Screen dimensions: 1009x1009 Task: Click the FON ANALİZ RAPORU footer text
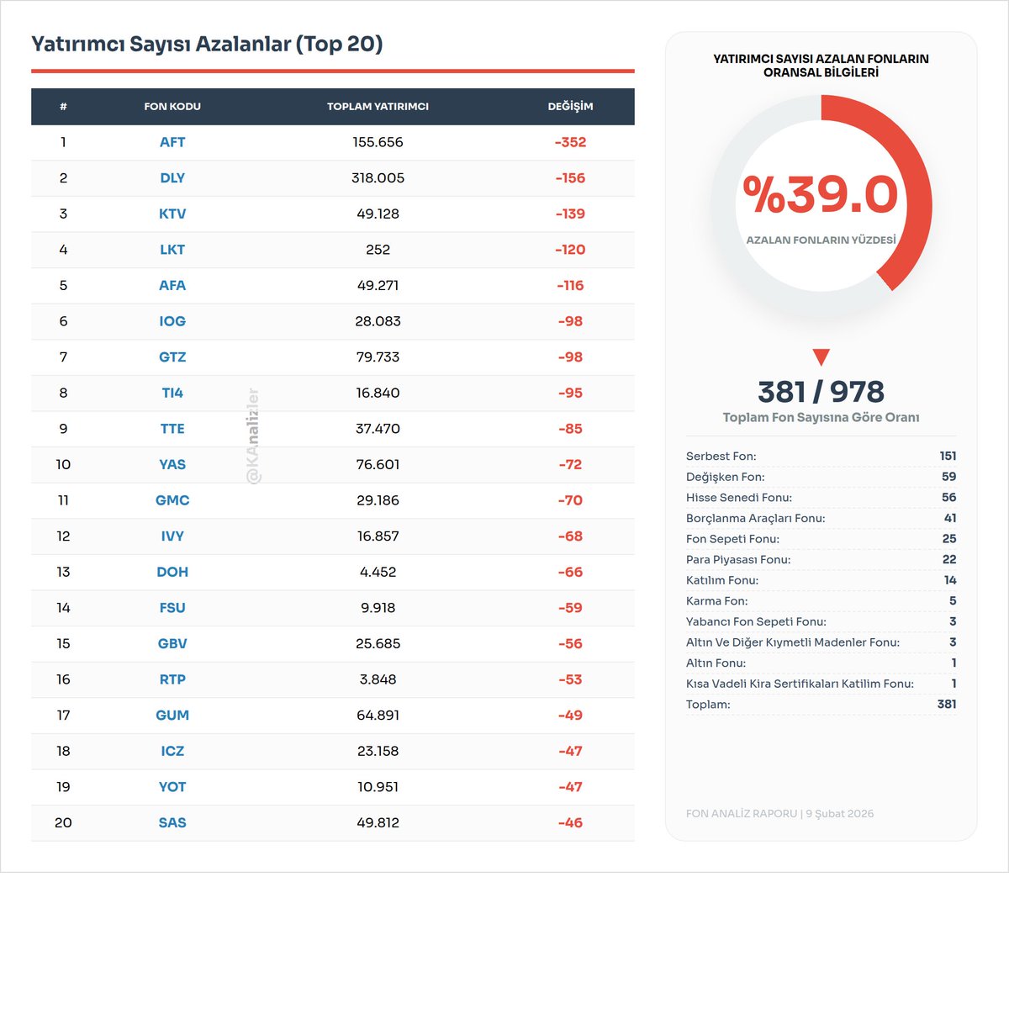(x=779, y=813)
